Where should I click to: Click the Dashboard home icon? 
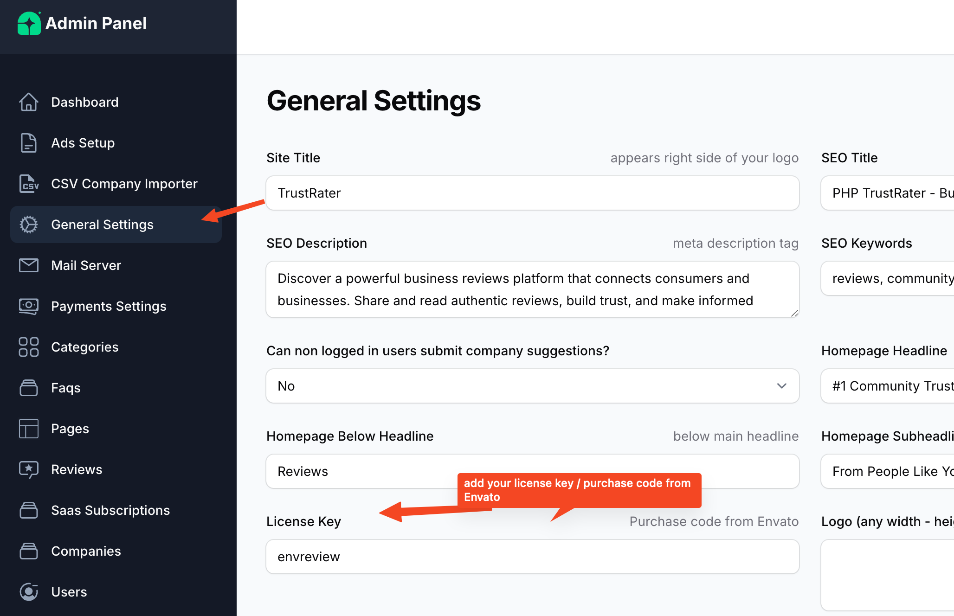(29, 102)
